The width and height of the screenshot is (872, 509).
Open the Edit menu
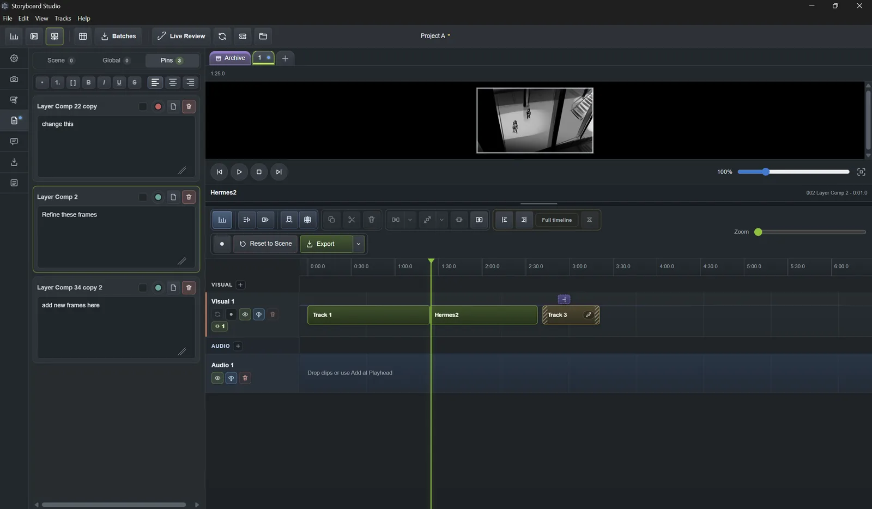pos(23,18)
